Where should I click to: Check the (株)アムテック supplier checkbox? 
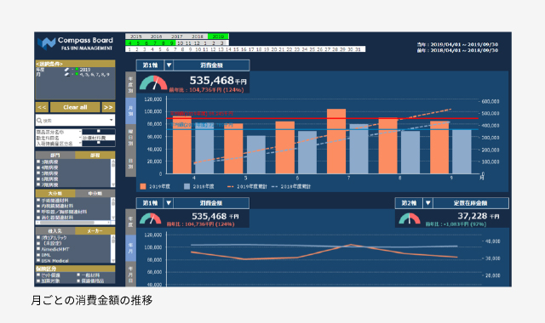(x=38, y=238)
